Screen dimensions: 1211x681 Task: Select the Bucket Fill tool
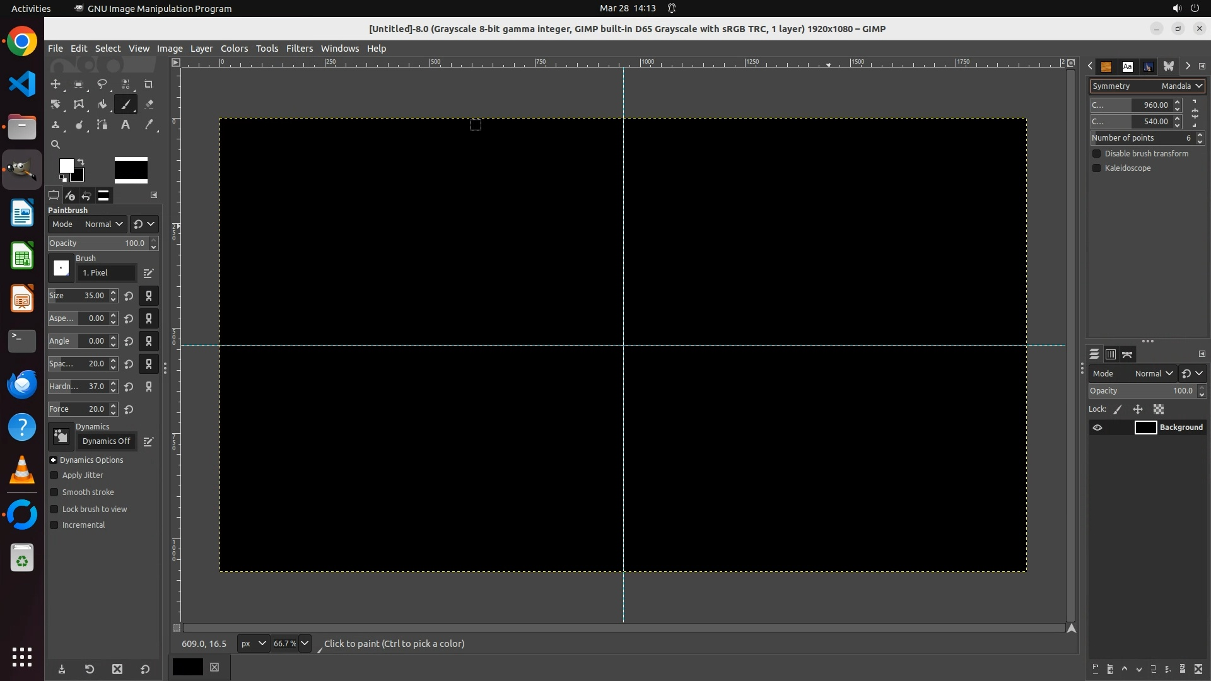[x=102, y=104]
